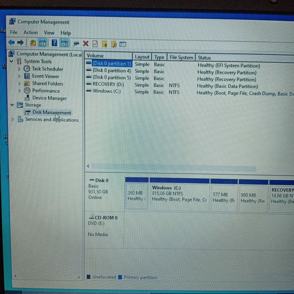Toggle the Action pane show/hide icon

click(65, 43)
